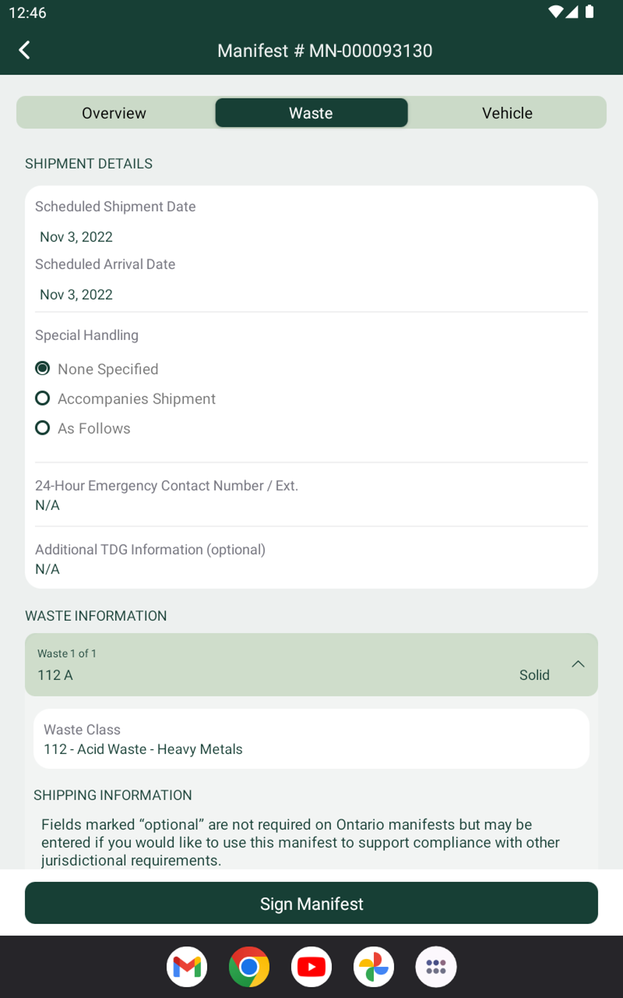Switch to the Vehicle tab
This screenshot has width=623, height=998.
click(507, 113)
